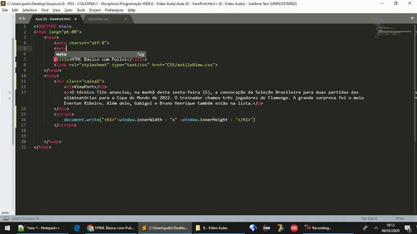Viewport: 417px width, 234px height.
Task: Open the File menu
Action: (5, 10)
